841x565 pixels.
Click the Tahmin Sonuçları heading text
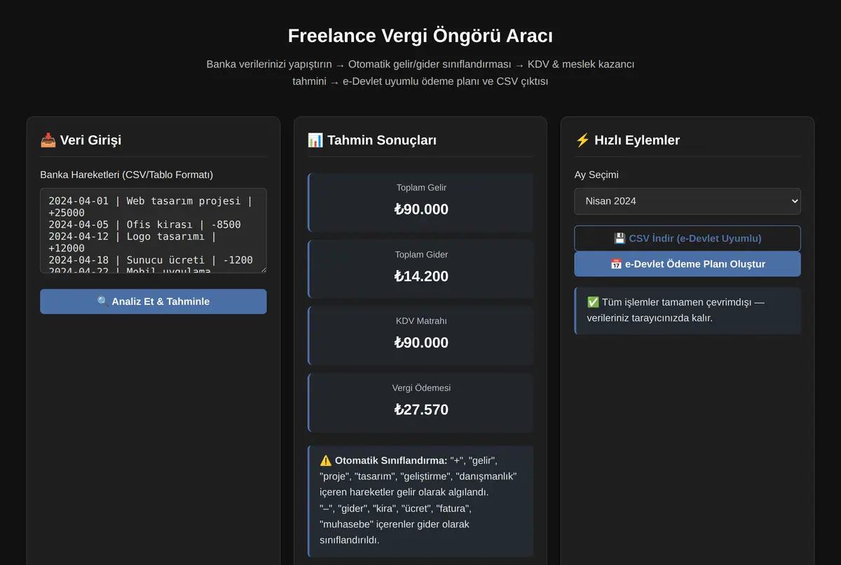[382, 140]
